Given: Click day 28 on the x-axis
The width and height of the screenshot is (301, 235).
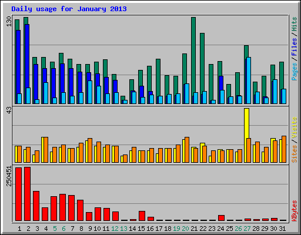Looking at the screenshot, I should tap(256, 229).
